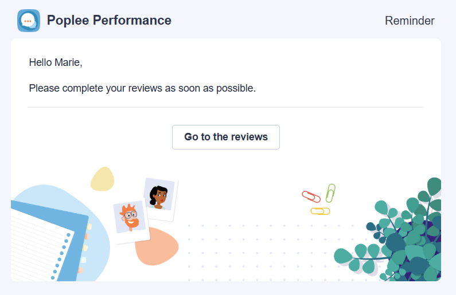Click the blue spiral notebook illustration
The image size is (456, 295).
point(48,242)
